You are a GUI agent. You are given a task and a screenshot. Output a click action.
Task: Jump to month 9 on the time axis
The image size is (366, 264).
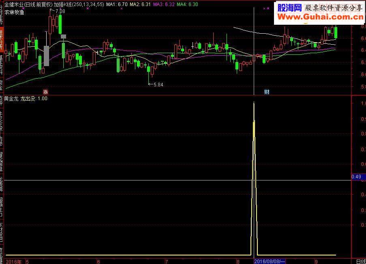click(x=316, y=262)
